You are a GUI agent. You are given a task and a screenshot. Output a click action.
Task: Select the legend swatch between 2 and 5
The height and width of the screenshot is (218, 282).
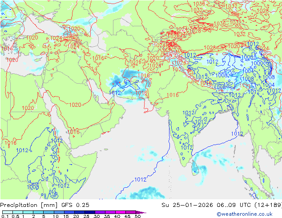(38, 212)
